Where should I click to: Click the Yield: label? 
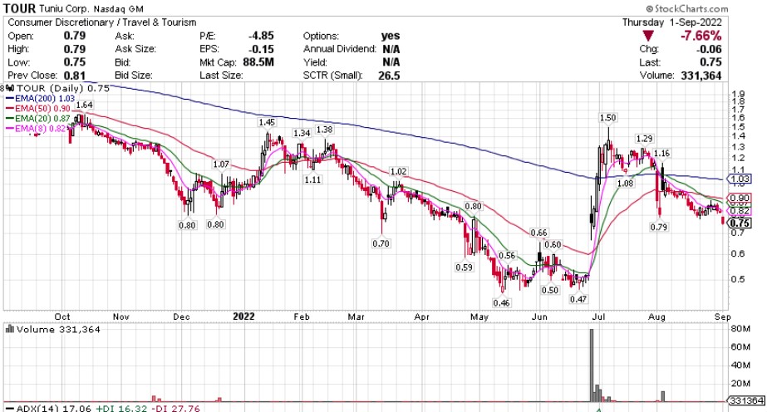316,62
